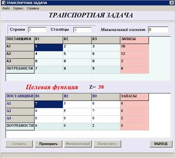Click upper table ПОСТАВЩИКИ header cell
Image resolution: width=175 pixels, height=158 pixels.
click(x=20, y=40)
